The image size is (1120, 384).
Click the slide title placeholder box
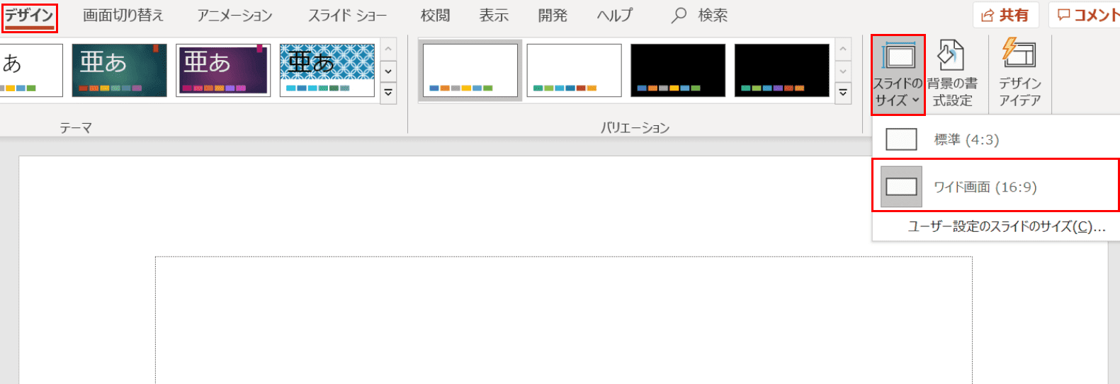click(x=564, y=320)
